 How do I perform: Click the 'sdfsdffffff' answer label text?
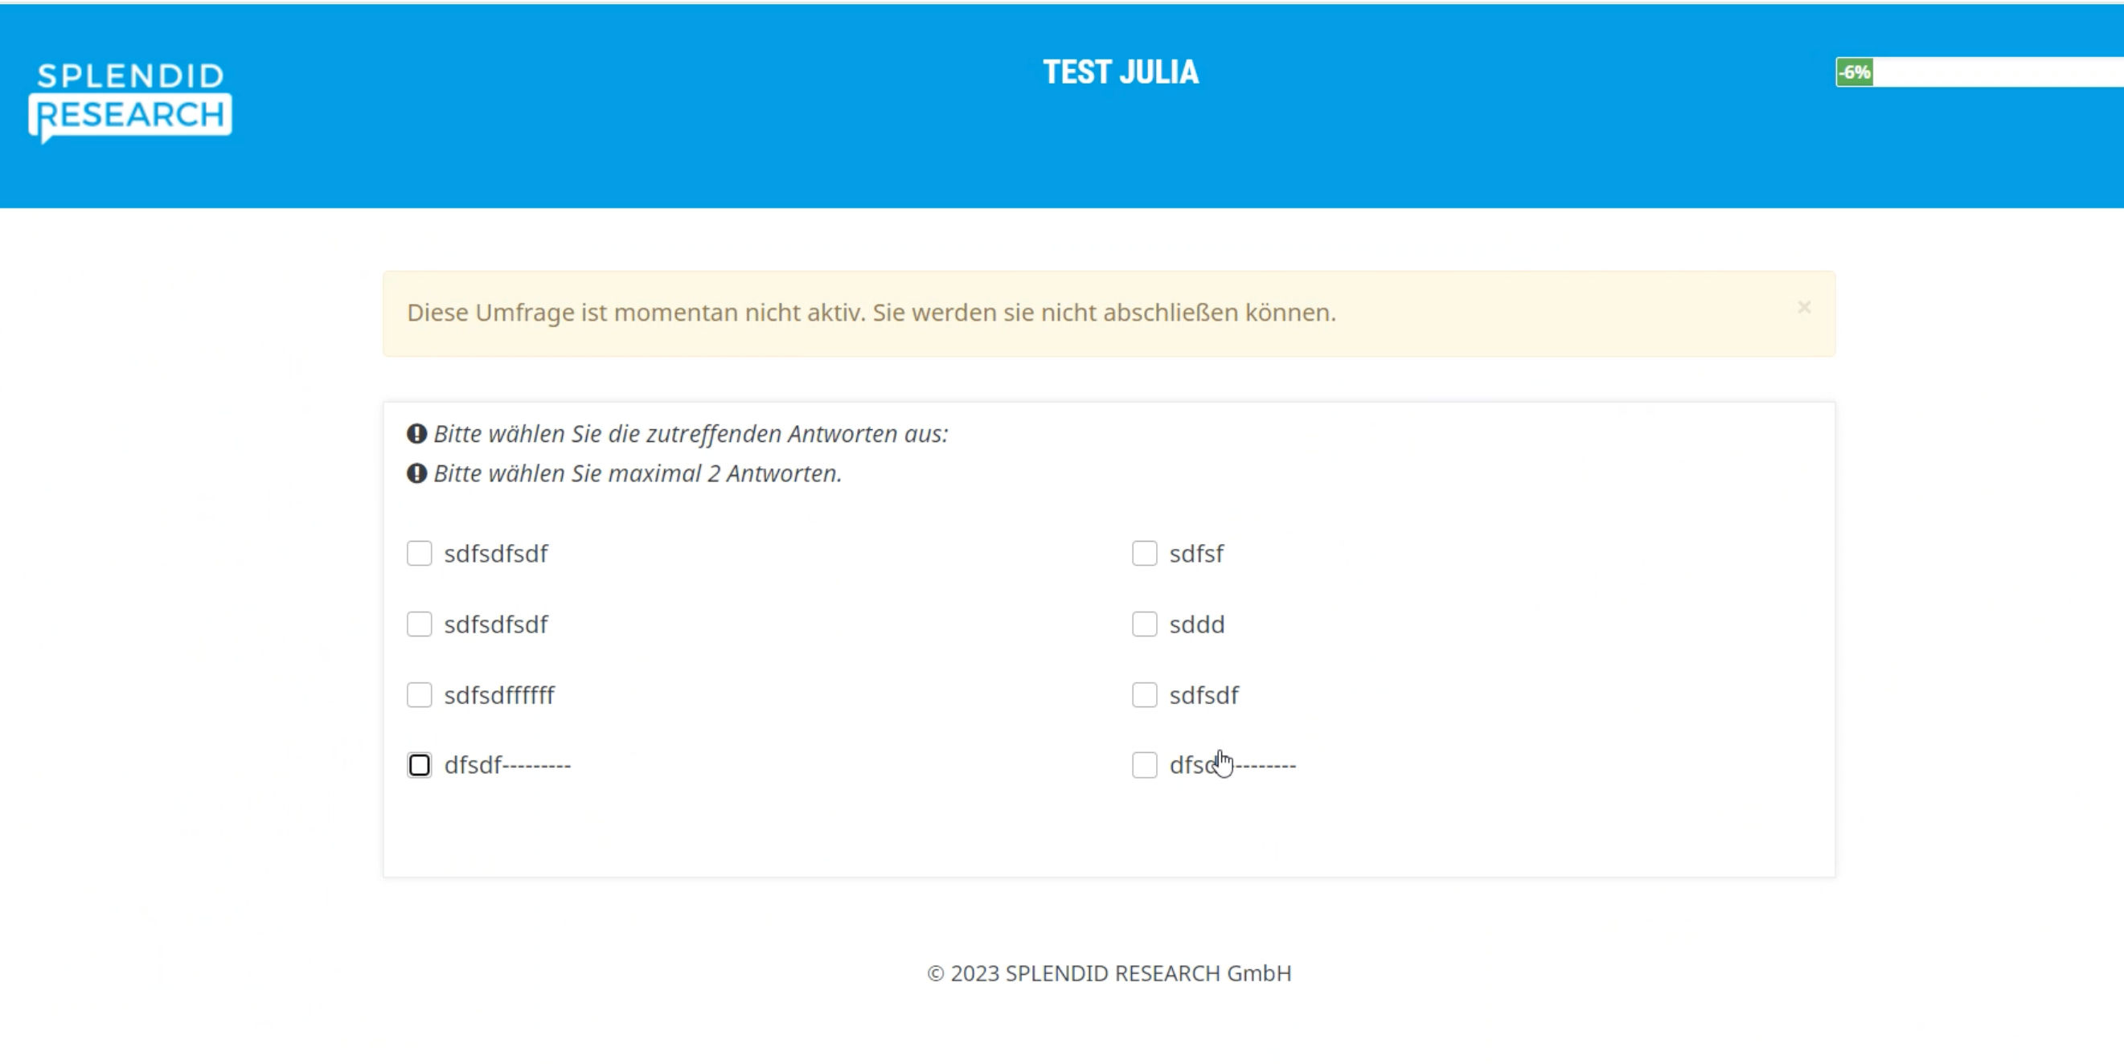pyautogui.click(x=499, y=695)
